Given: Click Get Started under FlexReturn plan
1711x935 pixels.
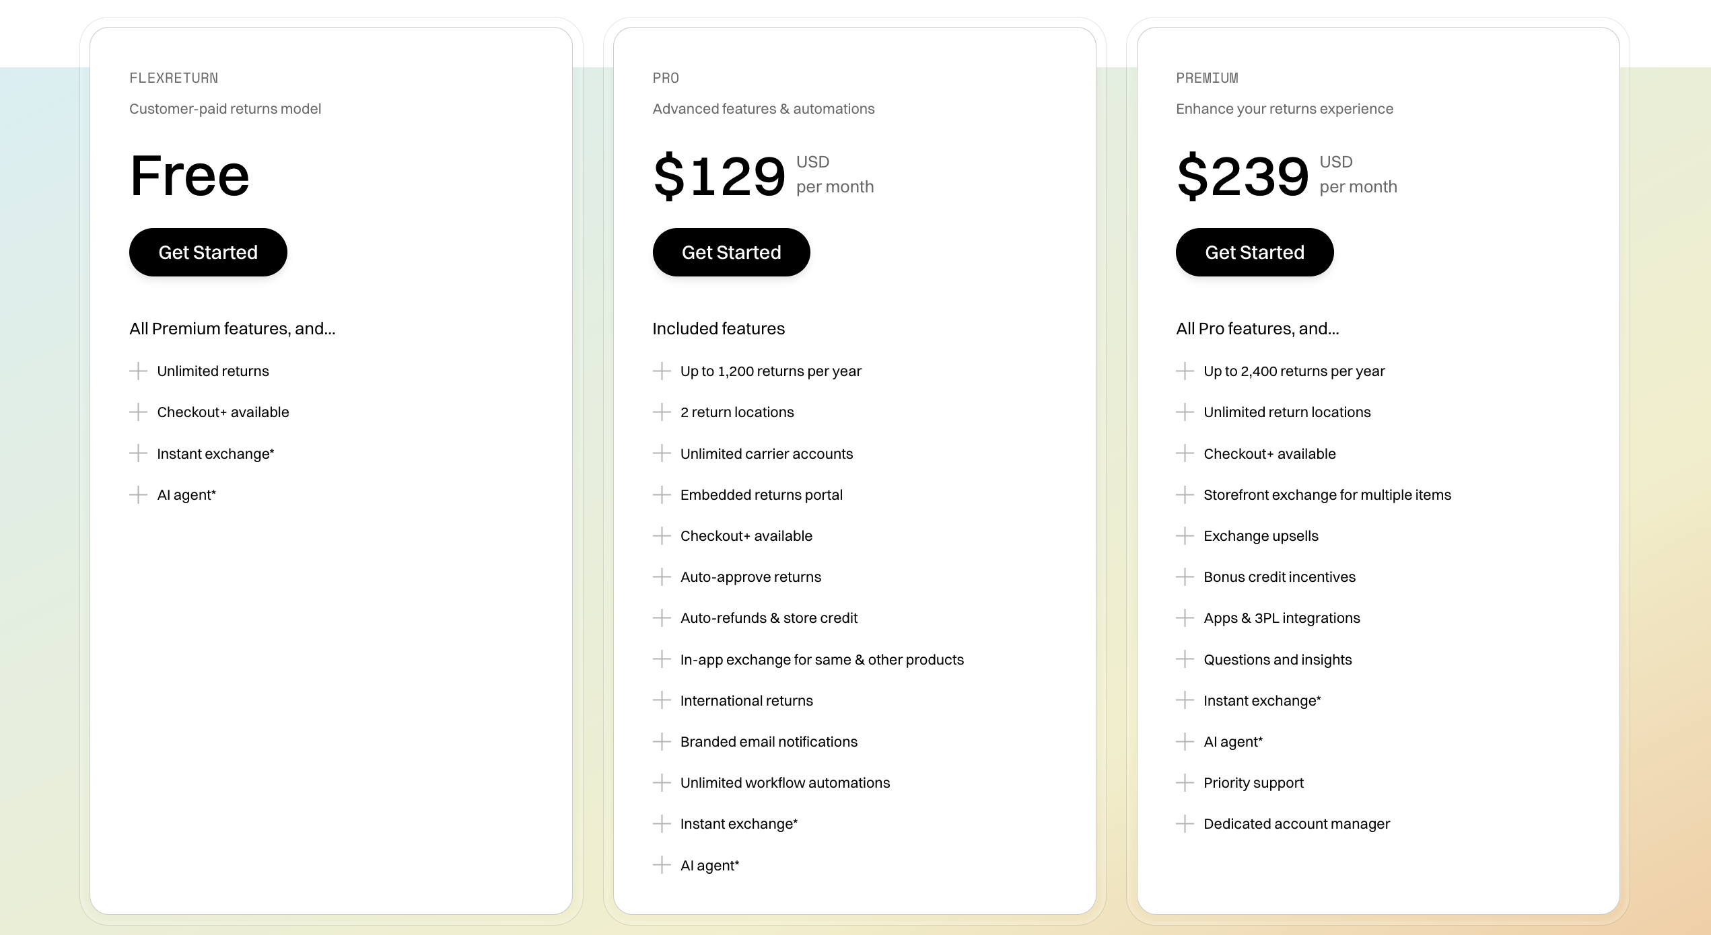Looking at the screenshot, I should tap(208, 252).
